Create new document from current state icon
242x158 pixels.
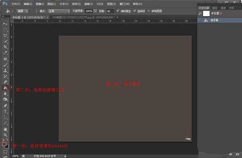(x=231, y=154)
